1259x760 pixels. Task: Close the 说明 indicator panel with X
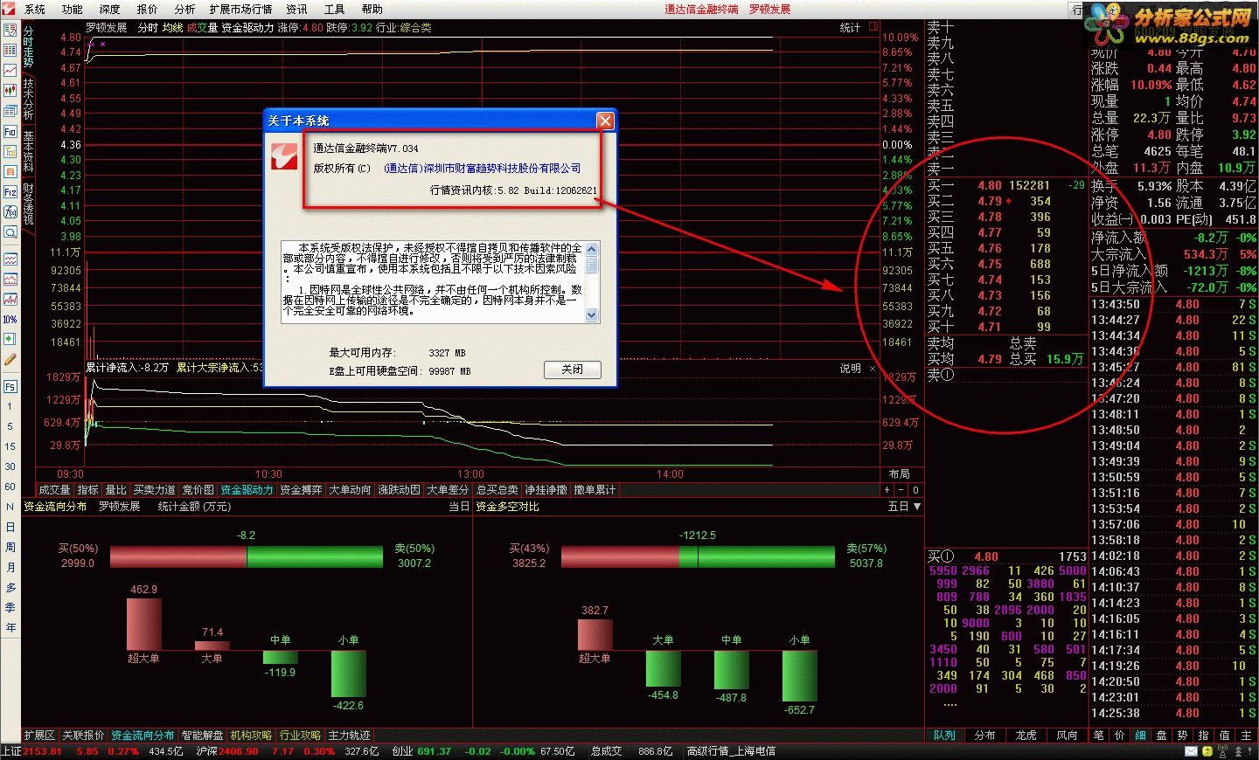point(872,369)
